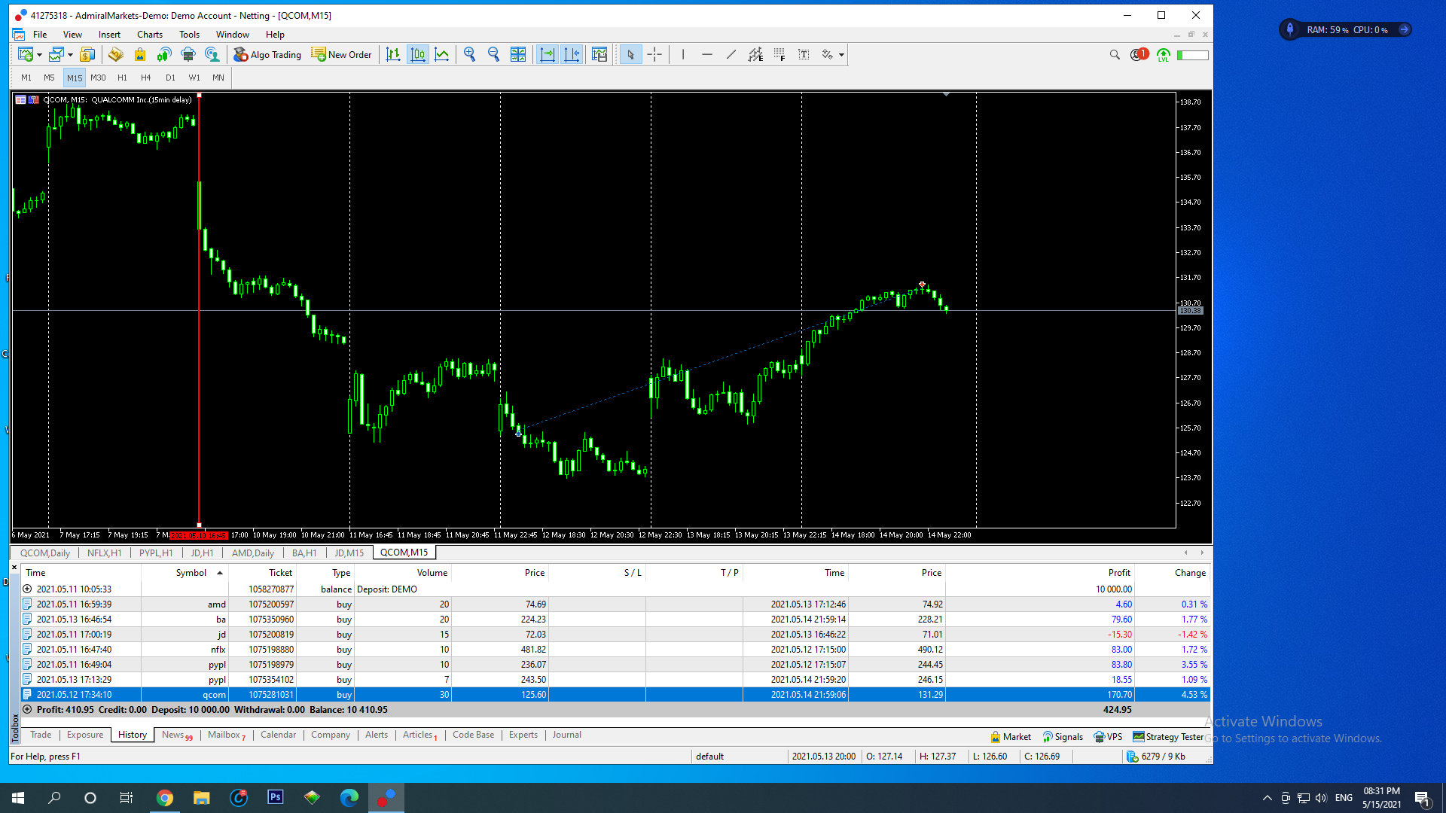Select the trendline drawing tool

pyautogui.click(x=731, y=54)
